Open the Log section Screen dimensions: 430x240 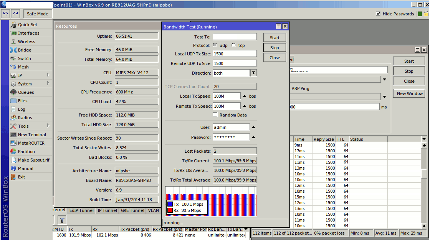(x=21, y=109)
